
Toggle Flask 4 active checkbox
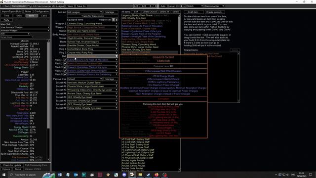pyautogui.click(x=65, y=71)
